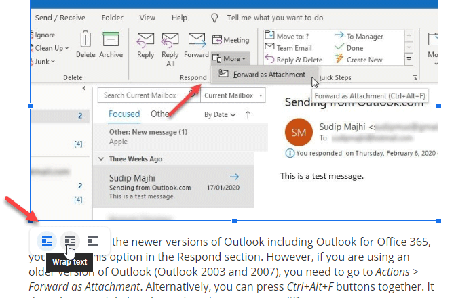The image size is (475, 298).
Task: Select the Create New quick step
Action: tap(359, 60)
